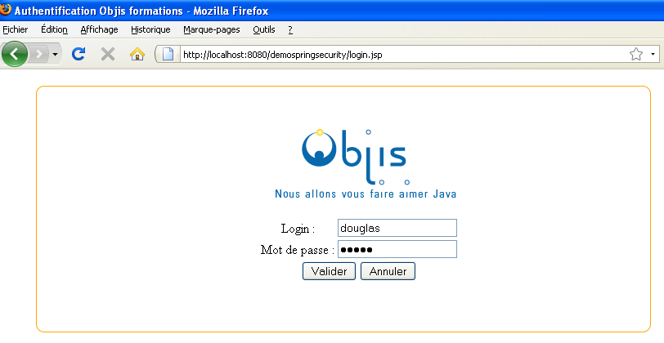The image size is (664, 343).
Task: Open the Affichage menu
Action: [x=99, y=29]
